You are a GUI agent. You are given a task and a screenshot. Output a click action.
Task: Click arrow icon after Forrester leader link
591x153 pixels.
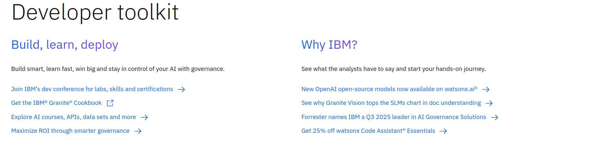pyautogui.click(x=495, y=117)
